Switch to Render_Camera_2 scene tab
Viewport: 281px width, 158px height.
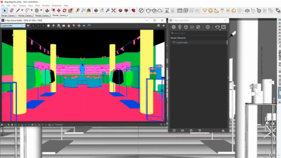[x=26, y=16]
